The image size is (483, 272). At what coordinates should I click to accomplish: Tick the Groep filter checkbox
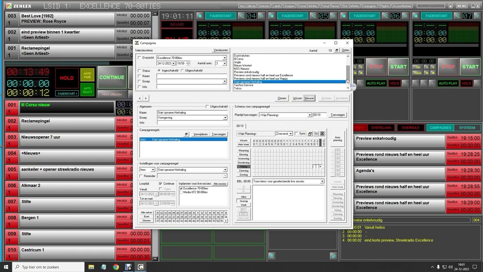(x=139, y=81)
